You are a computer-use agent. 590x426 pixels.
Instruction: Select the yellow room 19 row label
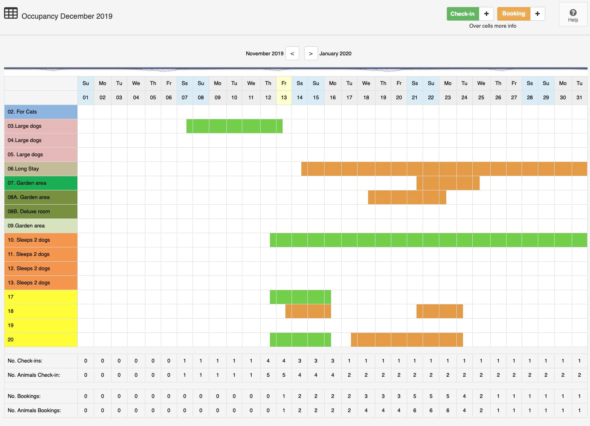click(x=41, y=326)
